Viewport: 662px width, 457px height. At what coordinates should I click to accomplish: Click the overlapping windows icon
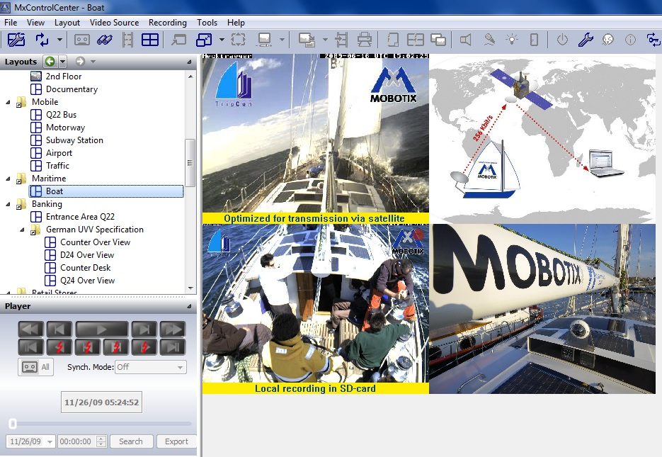coord(438,40)
